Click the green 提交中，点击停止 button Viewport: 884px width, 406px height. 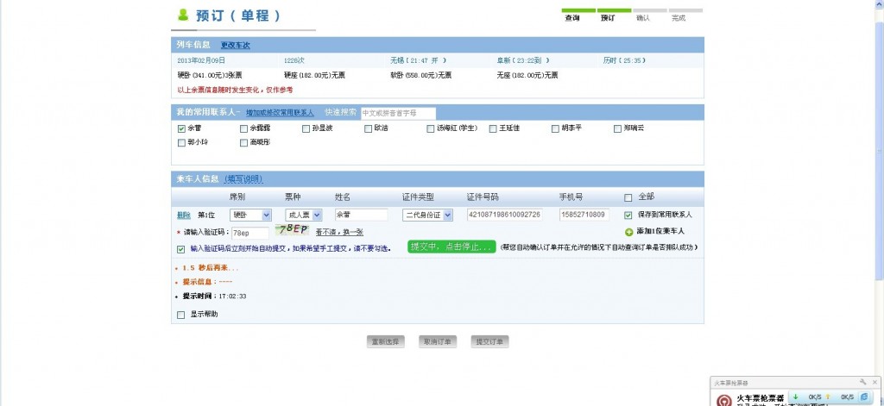451,247
